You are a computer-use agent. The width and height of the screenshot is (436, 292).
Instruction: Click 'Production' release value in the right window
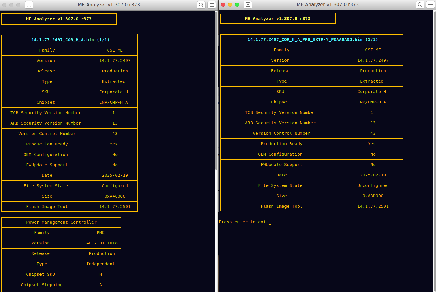pos(373,71)
